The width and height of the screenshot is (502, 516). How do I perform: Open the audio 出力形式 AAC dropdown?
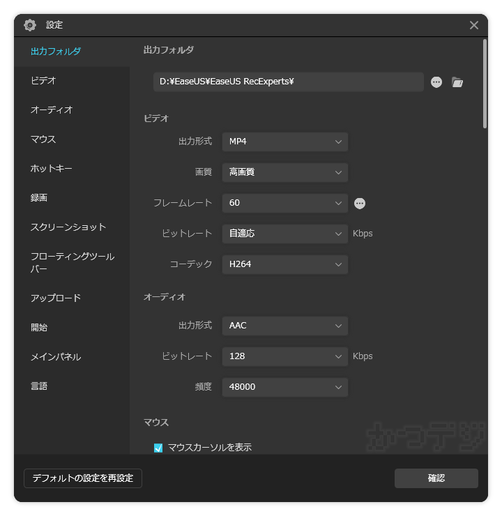click(285, 326)
